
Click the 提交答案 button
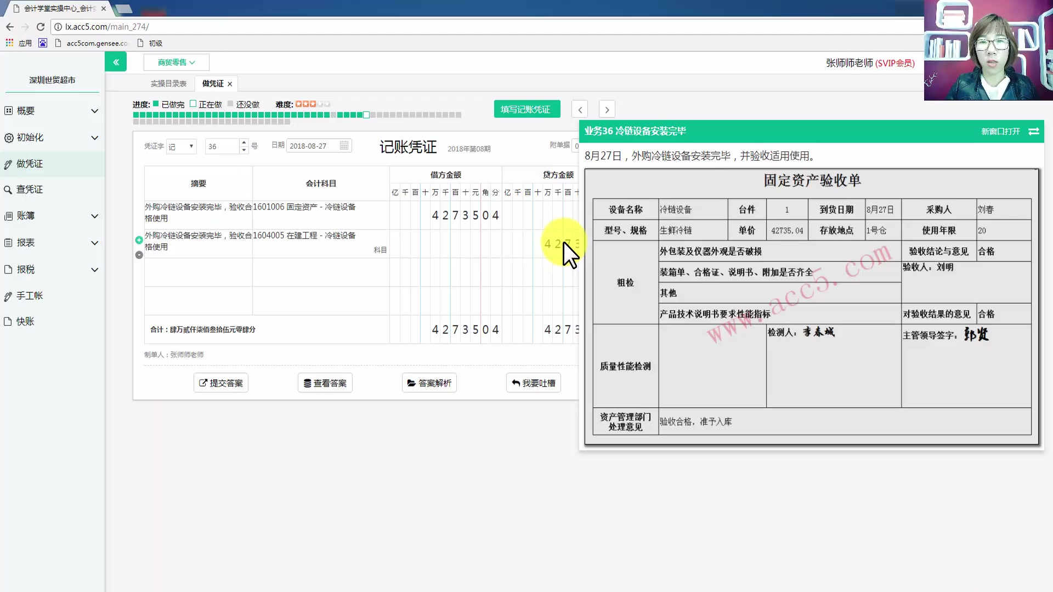[x=220, y=383]
